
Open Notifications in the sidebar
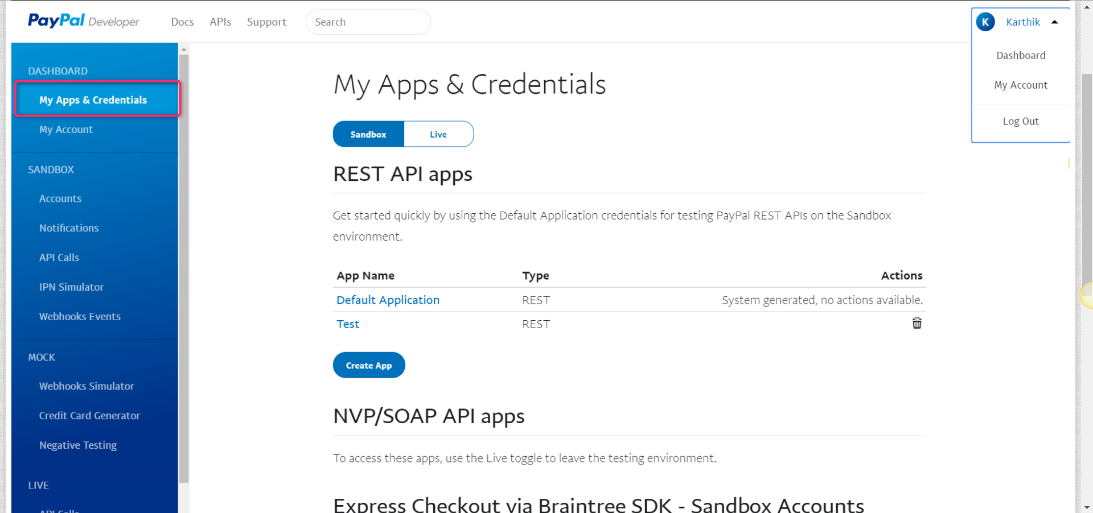coord(69,228)
